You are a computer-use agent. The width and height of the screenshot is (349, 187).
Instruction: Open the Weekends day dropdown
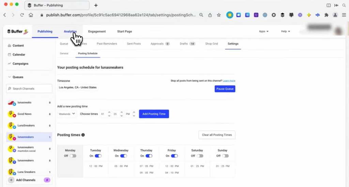[67, 114]
